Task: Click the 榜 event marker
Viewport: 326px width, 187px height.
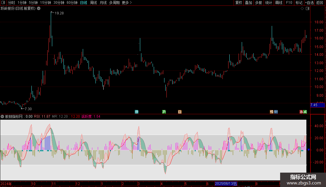Action: tap(271, 112)
